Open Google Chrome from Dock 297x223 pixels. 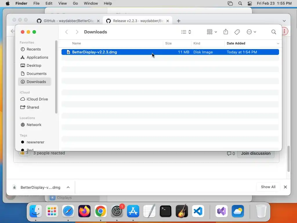point(101,211)
